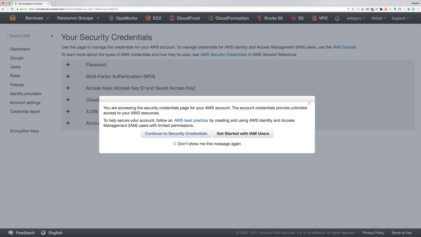Open Users in the IAM sidebar
This screenshot has height=237, width=421.
coord(15,67)
